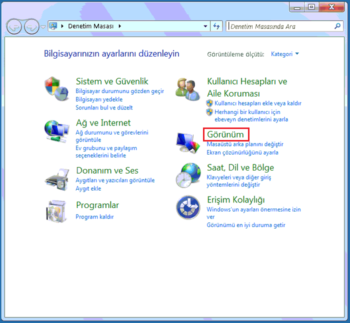
Task: Open Programlar category
Action: [97, 205]
